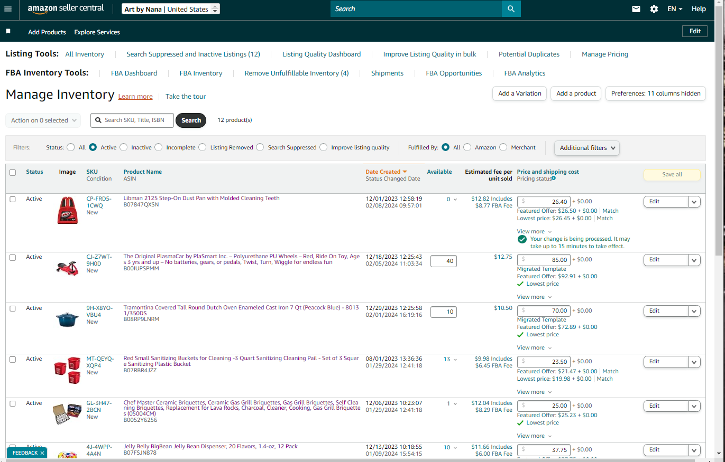The height and width of the screenshot is (462, 725).
Task: Expand the available quantity 13 chevron
Action: click(455, 360)
